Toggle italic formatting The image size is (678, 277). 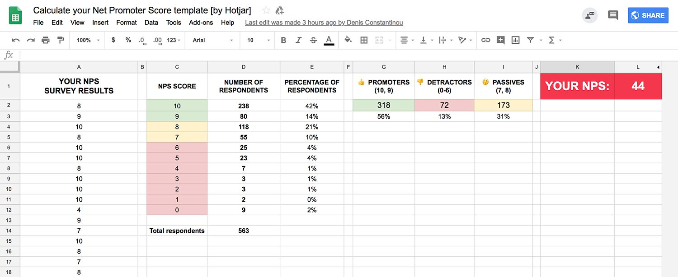click(298, 40)
